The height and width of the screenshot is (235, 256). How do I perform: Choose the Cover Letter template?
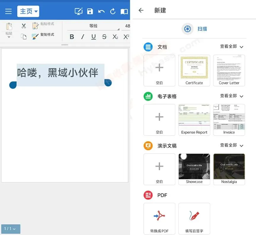pyautogui.click(x=229, y=71)
